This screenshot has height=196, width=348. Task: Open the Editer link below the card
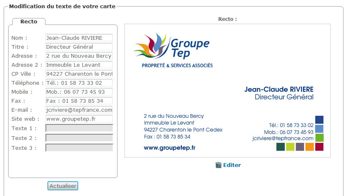pyautogui.click(x=232, y=165)
